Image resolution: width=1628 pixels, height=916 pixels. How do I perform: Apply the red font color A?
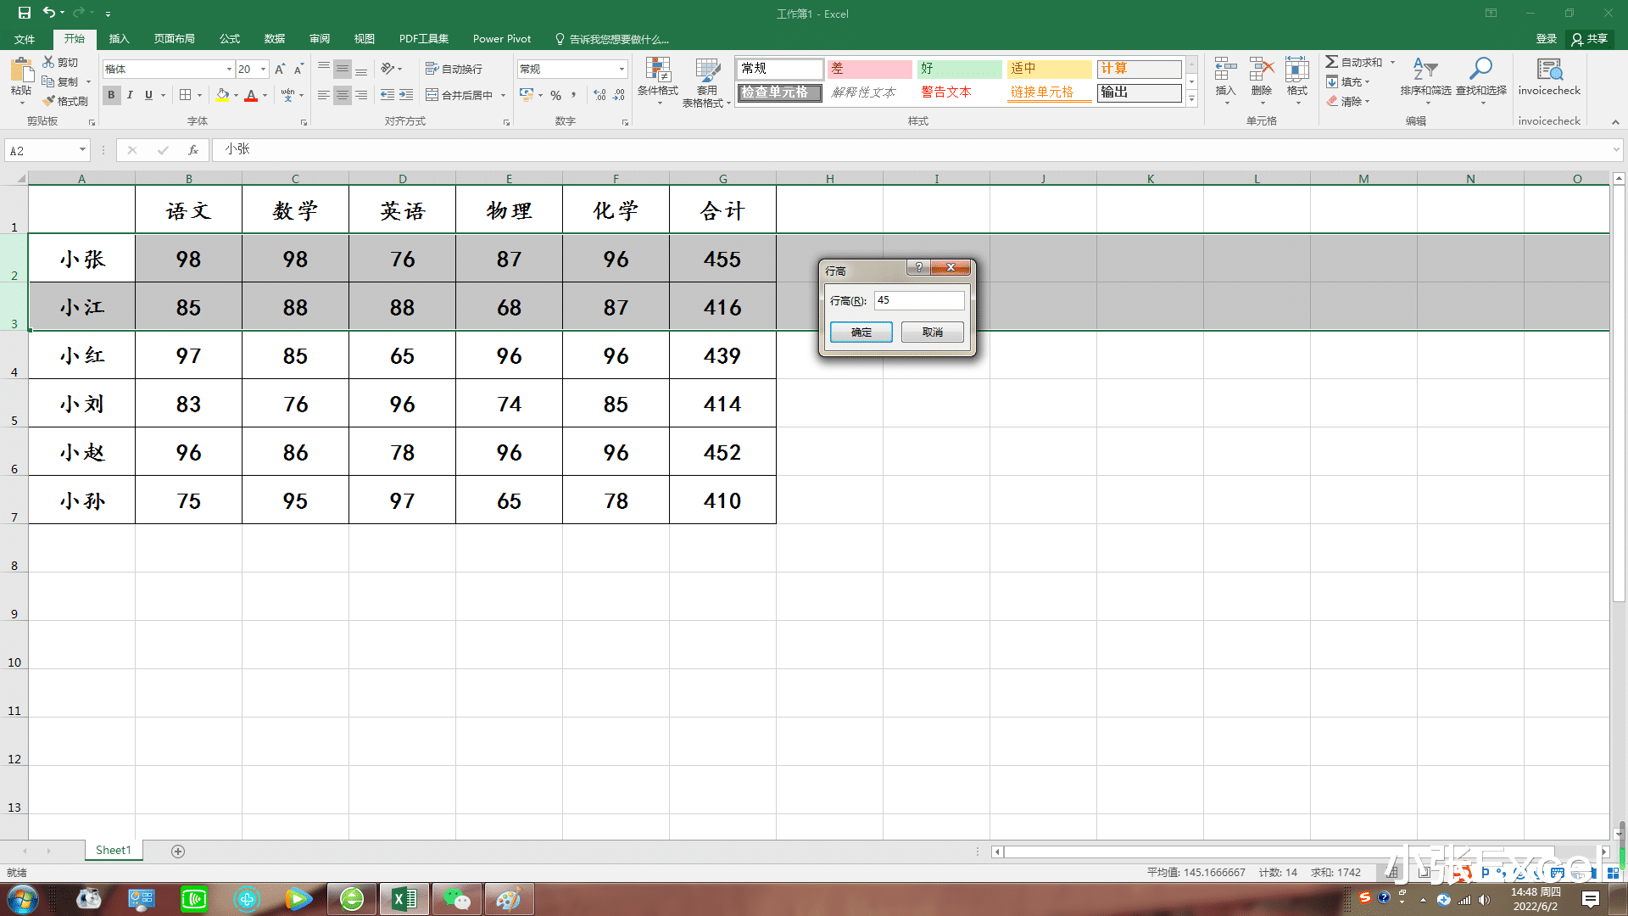251,95
